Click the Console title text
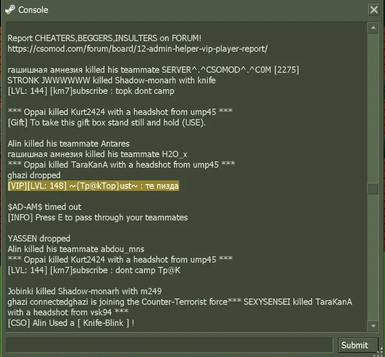Image resolution: width=385 pixels, height=357 pixels. 33,10
